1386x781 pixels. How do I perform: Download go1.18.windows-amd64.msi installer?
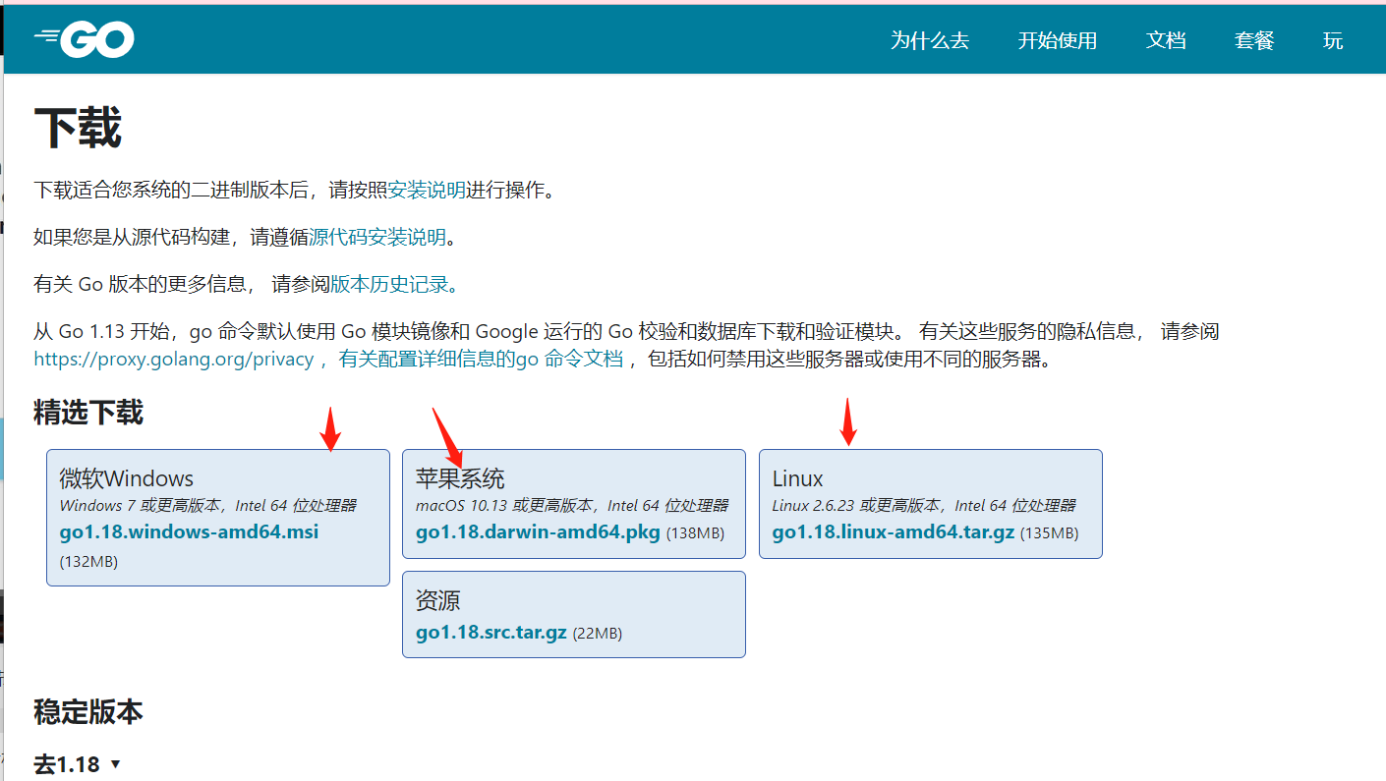pyautogui.click(x=189, y=531)
